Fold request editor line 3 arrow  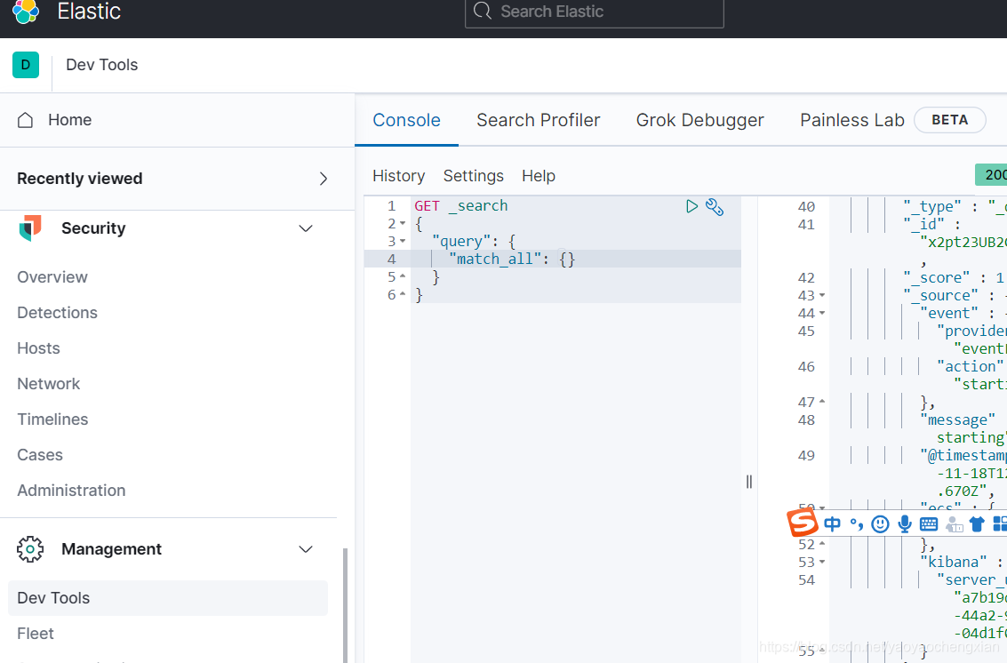coord(403,242)
